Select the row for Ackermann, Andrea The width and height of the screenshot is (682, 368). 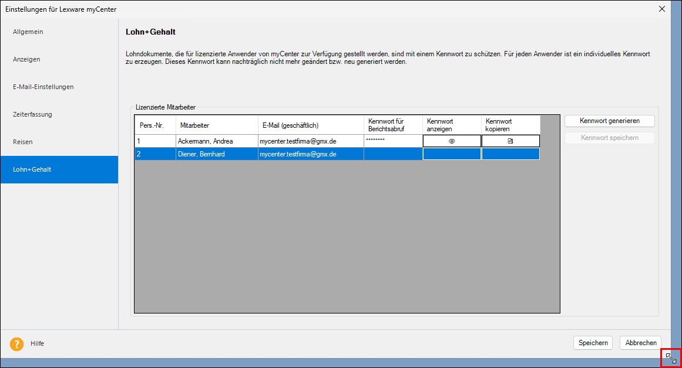[206, 141]
